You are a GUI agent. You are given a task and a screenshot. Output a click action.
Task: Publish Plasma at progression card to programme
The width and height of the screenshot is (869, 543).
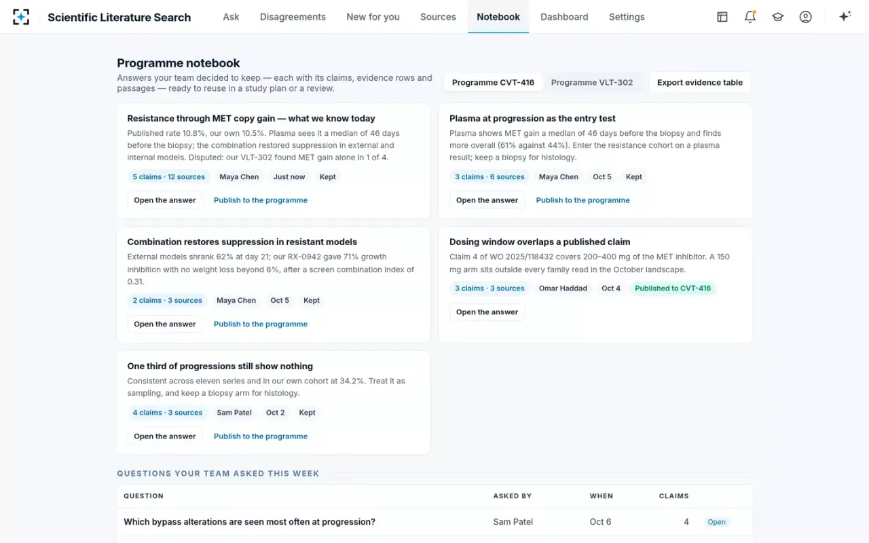pos(583,200)
